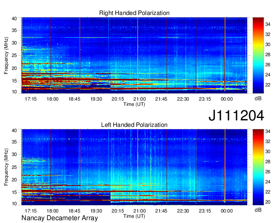
Task: Click "20" MHz tick on Right Handed frequency axis
Action: coord(14,68)
